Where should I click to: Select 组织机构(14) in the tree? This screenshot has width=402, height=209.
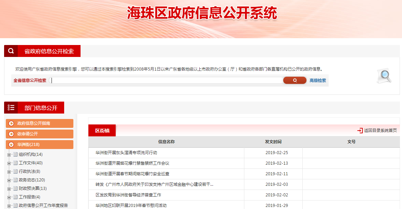30,154
